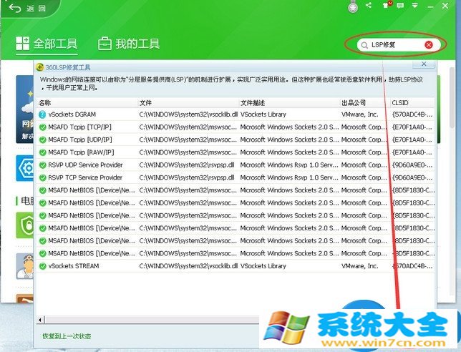Click the rsvpsp.dll path in RSVP UDP row

click(187, 165)
